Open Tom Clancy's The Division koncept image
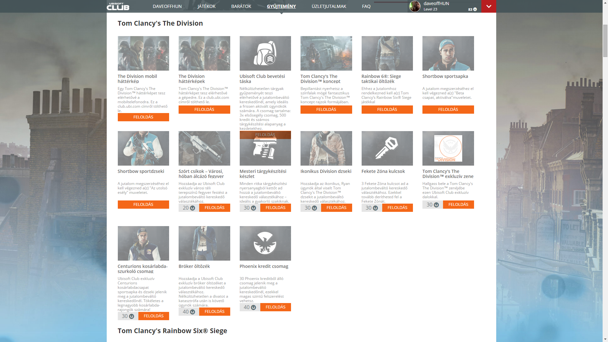Image resolution: width=608 pixels, height=342 pixels. click(x=326, y=53)
